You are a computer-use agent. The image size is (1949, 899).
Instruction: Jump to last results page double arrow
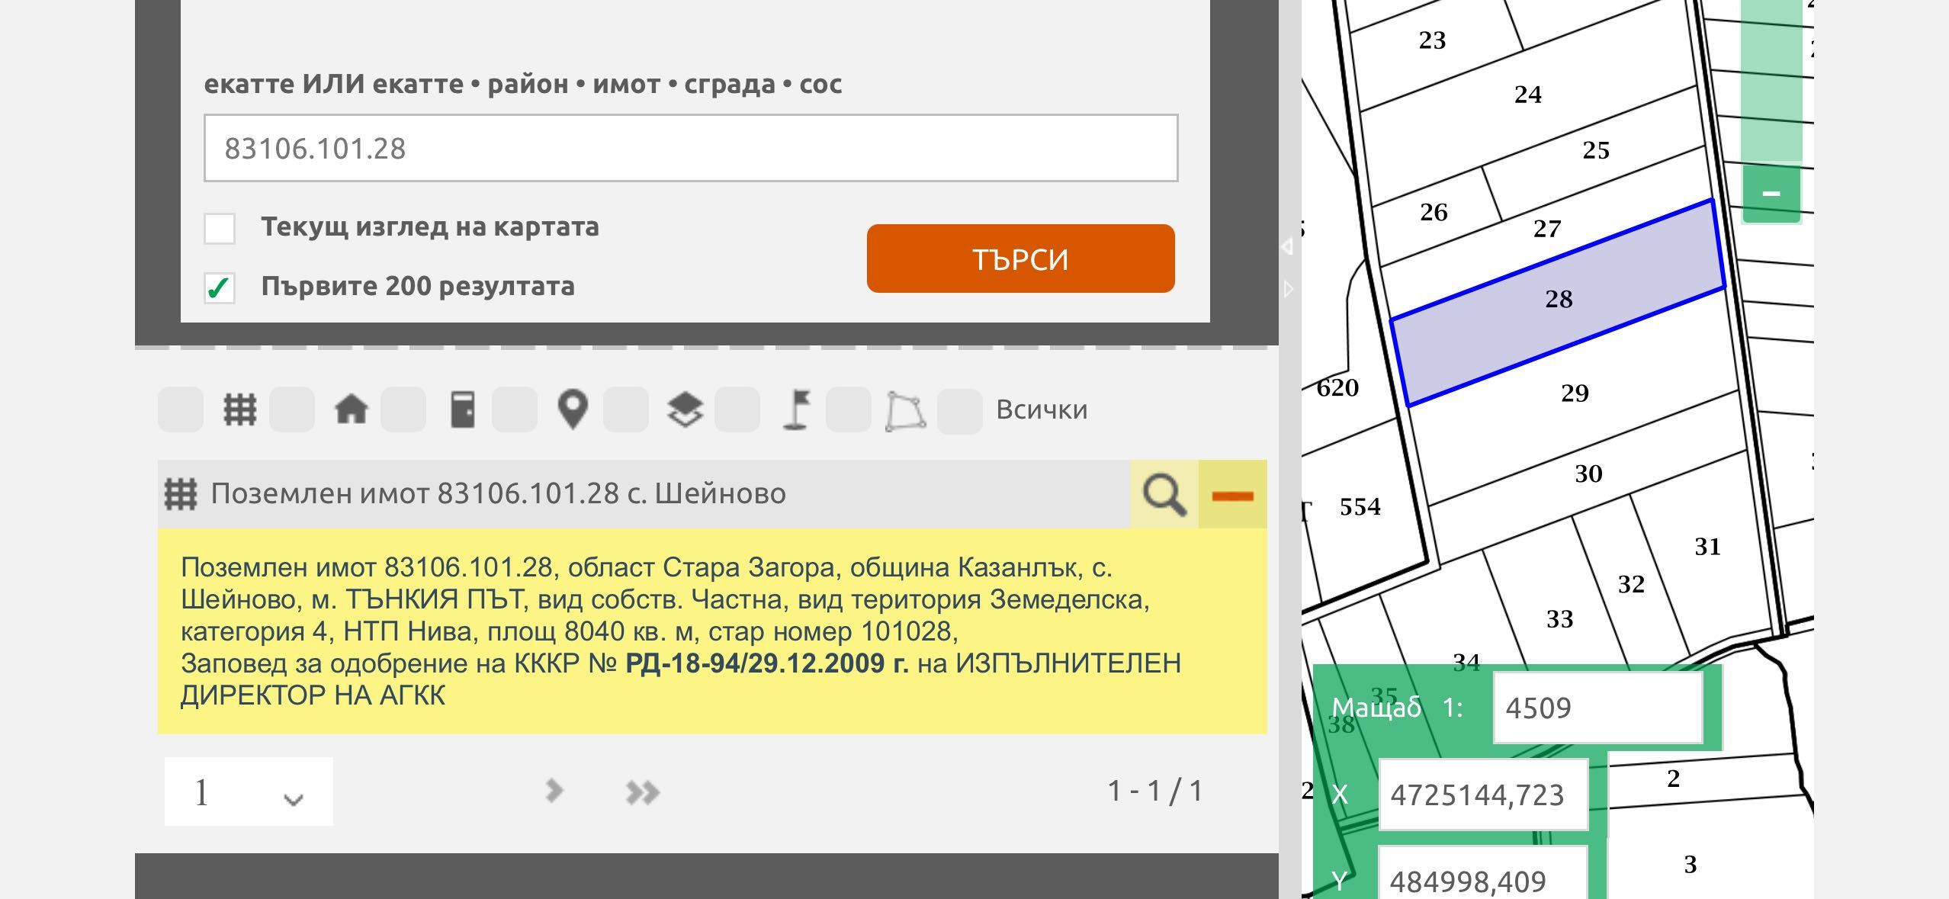(x=642, y=792)
